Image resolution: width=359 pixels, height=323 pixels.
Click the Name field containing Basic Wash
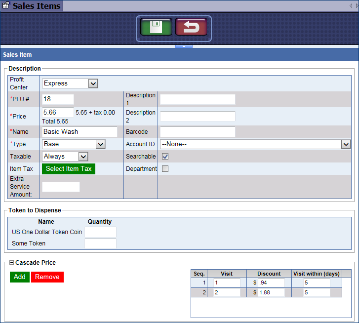pos(80,132)
